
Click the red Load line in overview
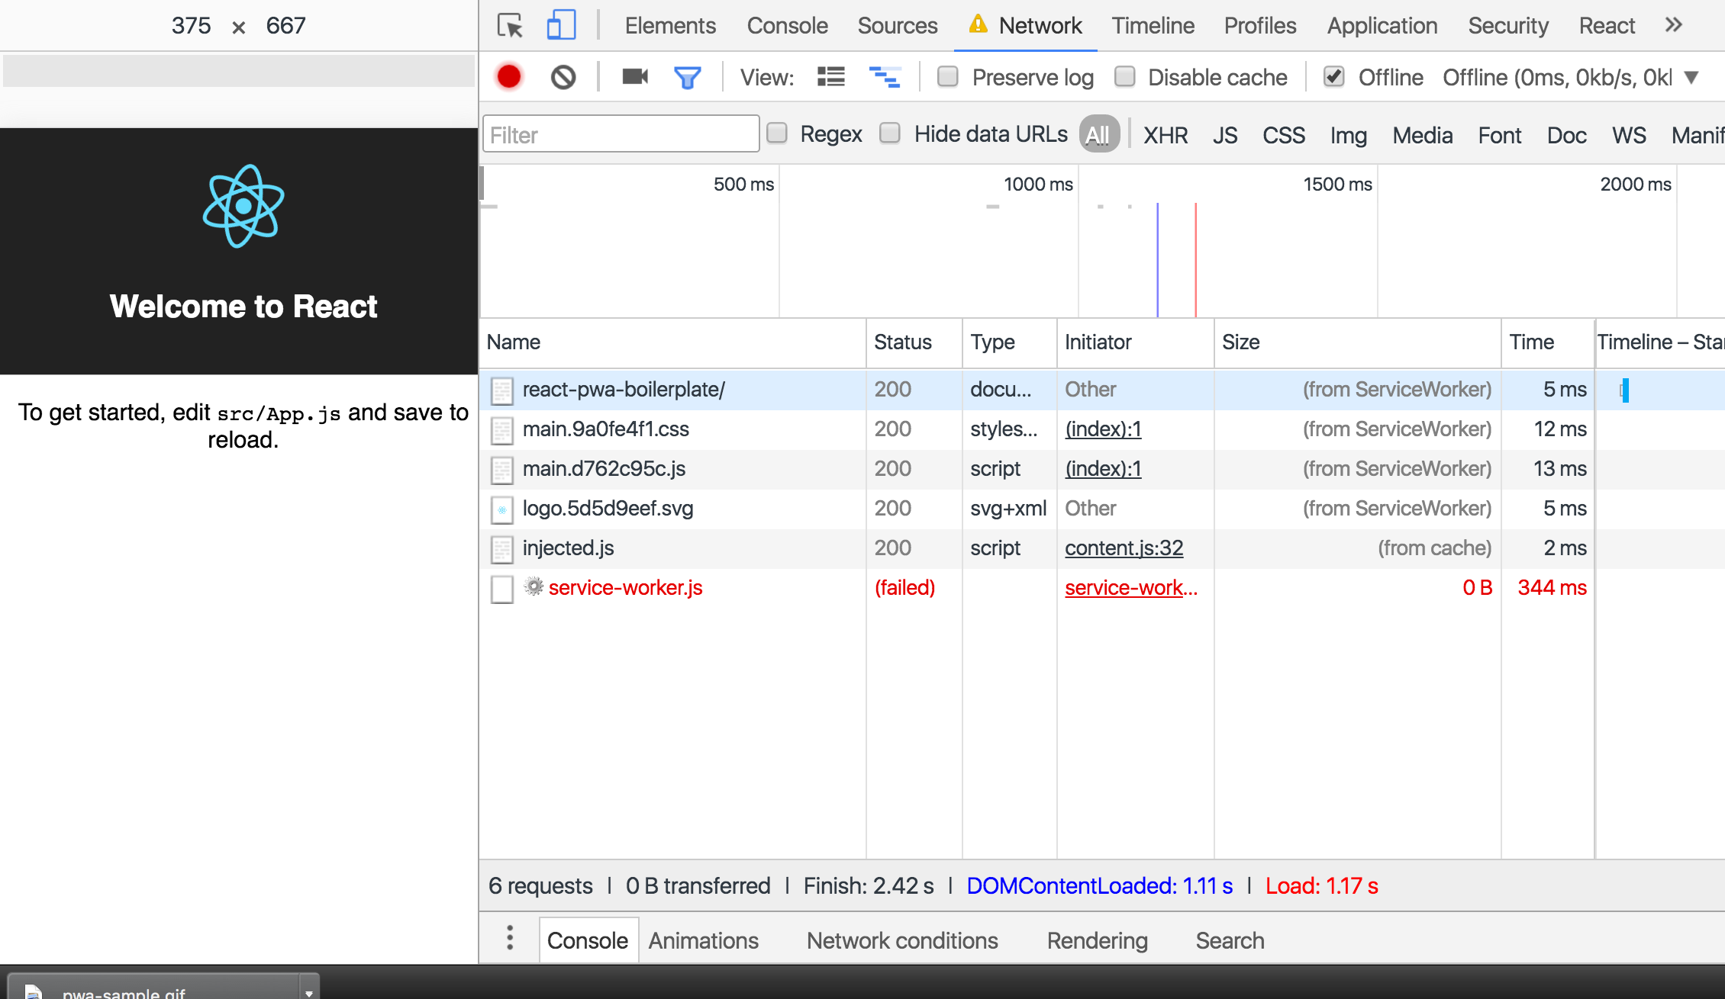tap(1195, 259)
